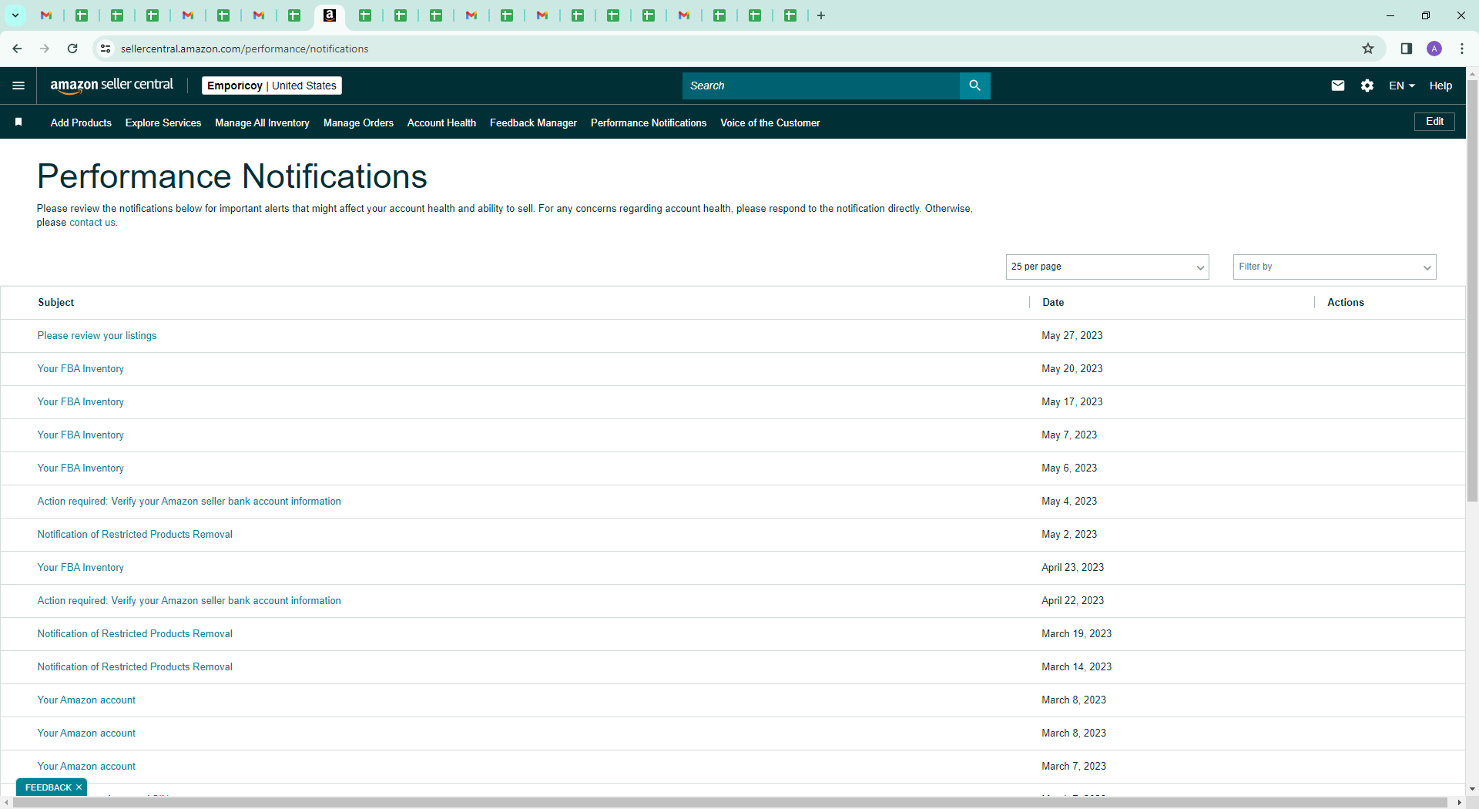This screenshot has height=809, width=1479.
Task: Click the bookmark flag icon in the favorites bar
Action: click(x=18, y=123)
